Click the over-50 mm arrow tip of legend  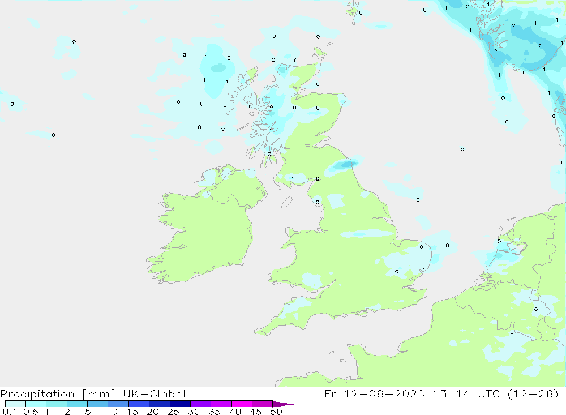282,404
